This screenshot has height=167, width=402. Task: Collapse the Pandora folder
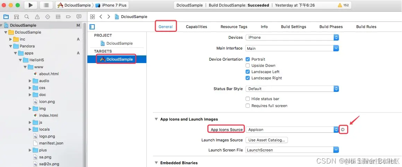10,46
